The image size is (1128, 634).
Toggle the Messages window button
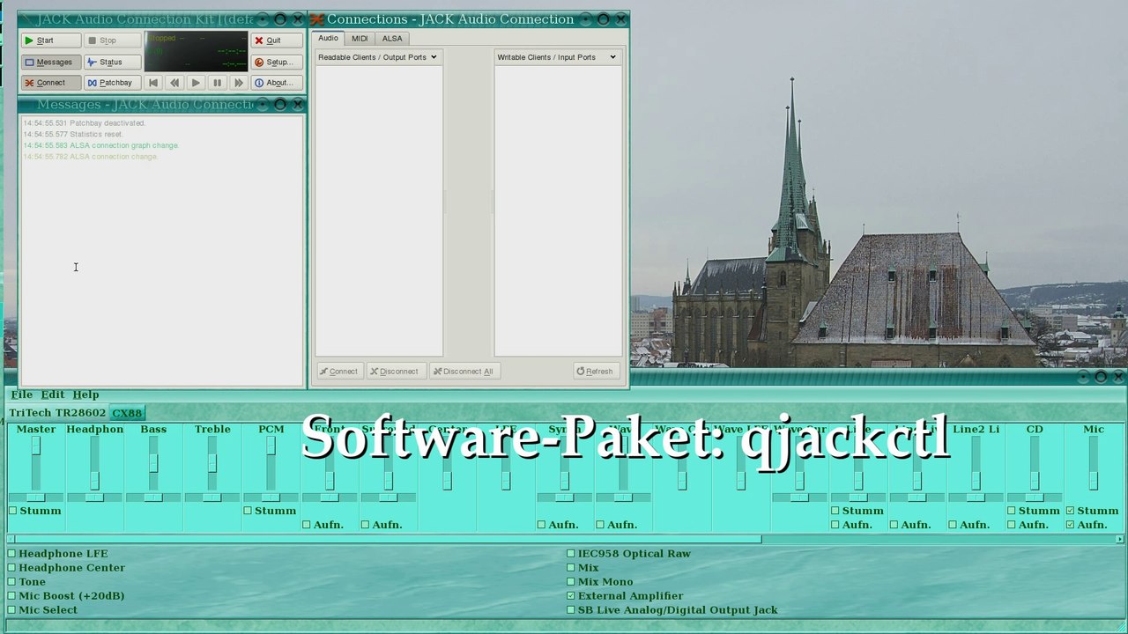(x=50, y=62)
